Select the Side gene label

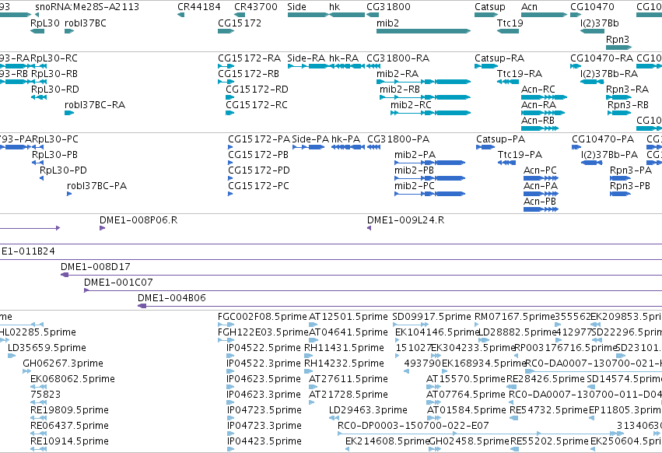pos(297,7)
